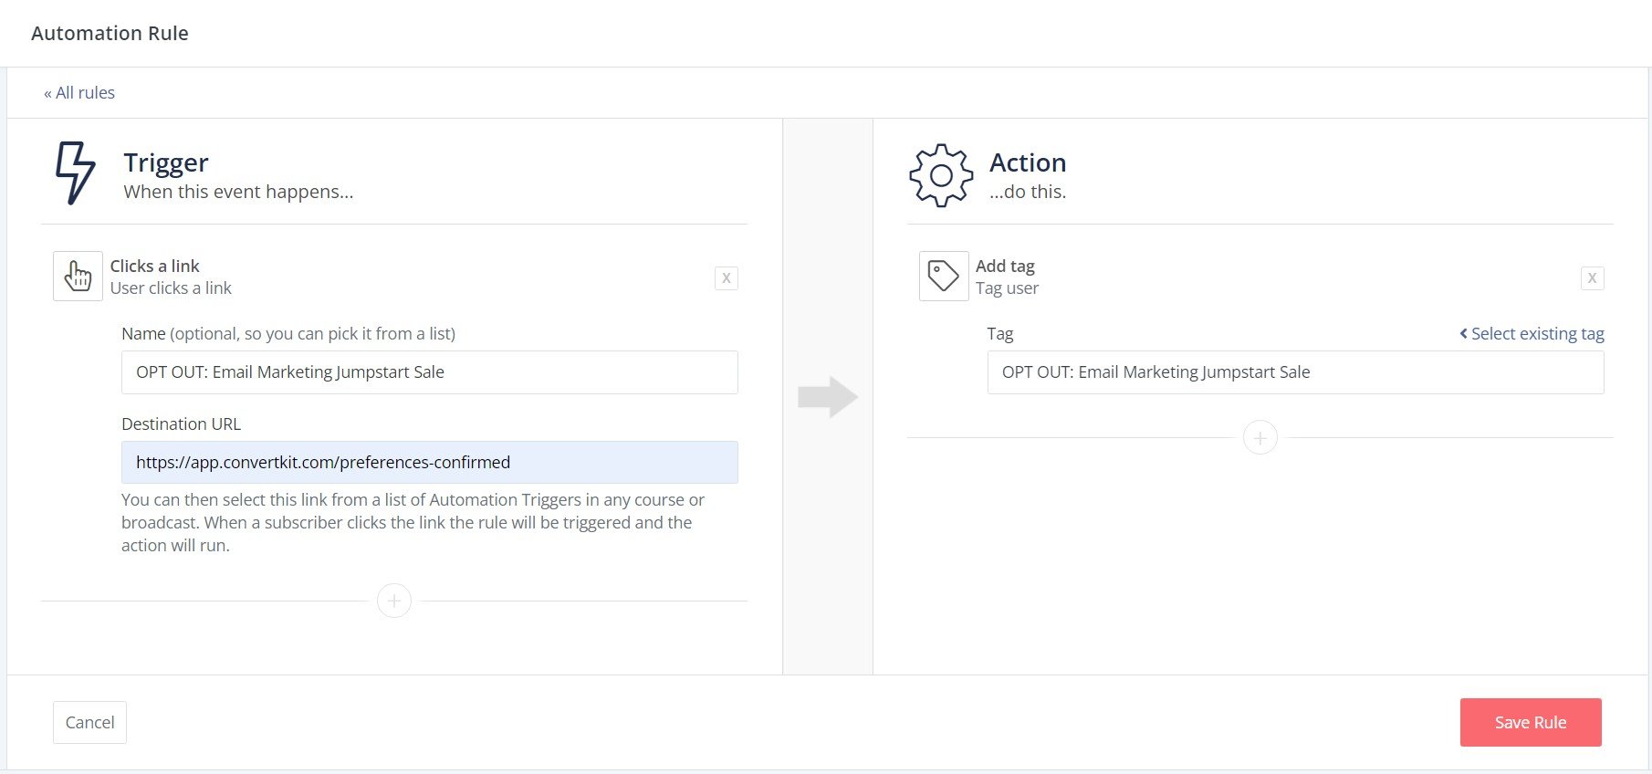The width and height of the screenshot is (1652, 774).
Task: Click the Action heading
Action: 1028,162
